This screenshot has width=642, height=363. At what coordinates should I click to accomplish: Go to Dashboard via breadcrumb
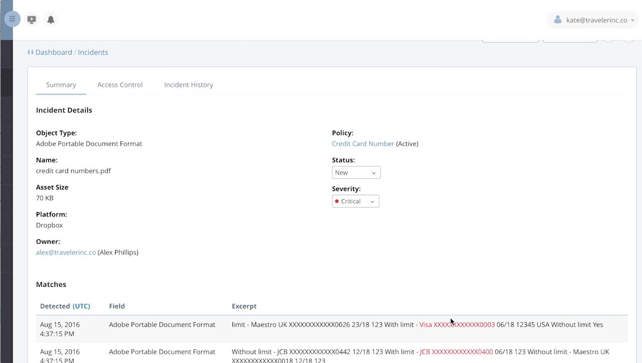tap(54, 52)
